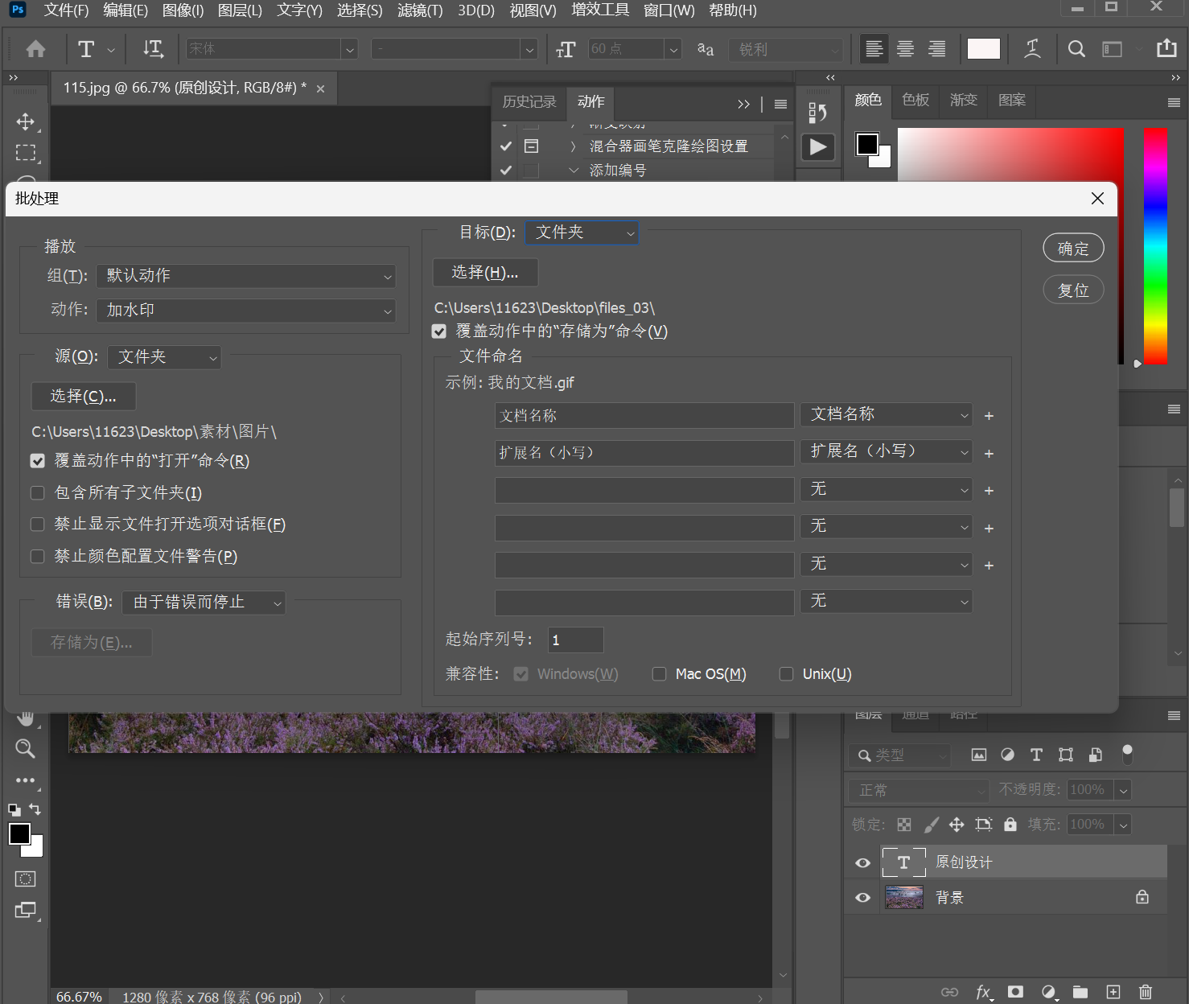
Task: Click the center text alignment icon
Action: 905,49
